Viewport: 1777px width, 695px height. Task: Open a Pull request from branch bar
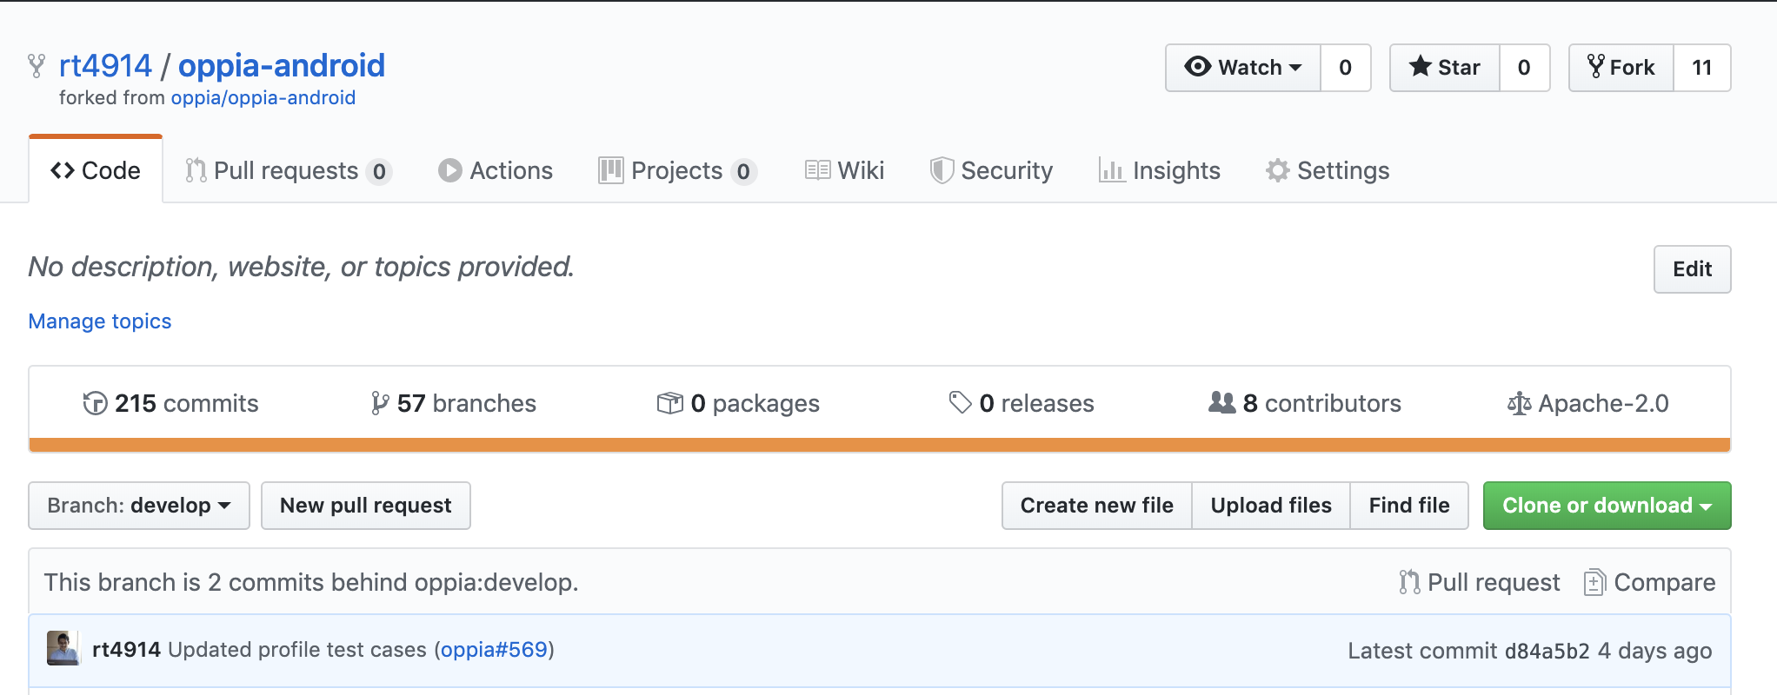(x=1480, y=582)
